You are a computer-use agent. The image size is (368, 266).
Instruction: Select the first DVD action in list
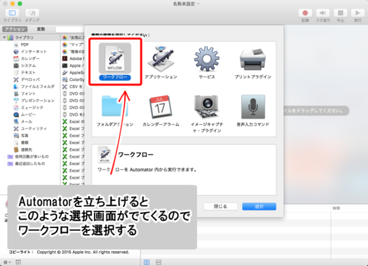pos(73,93)
